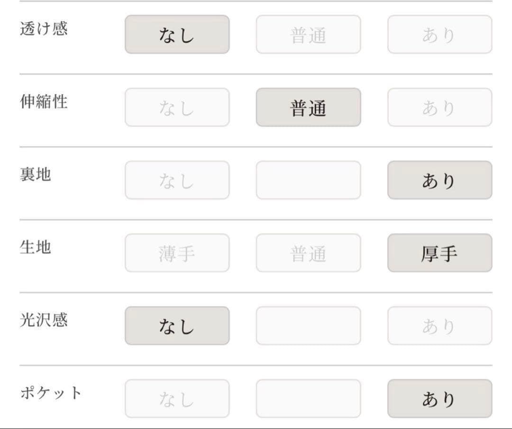The height and width of the screenshot is (429, 512).
Task: Click empty middle box in 光沢感 row
Action: click(308, 326)
